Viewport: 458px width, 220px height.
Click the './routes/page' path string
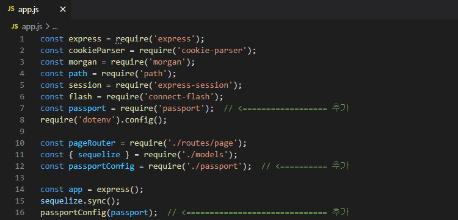202,143
